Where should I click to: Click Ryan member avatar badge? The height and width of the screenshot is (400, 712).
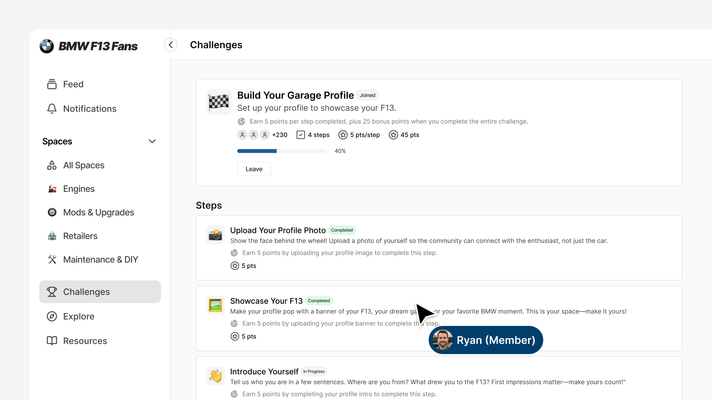pyautogui.click(x=442, y=340)
